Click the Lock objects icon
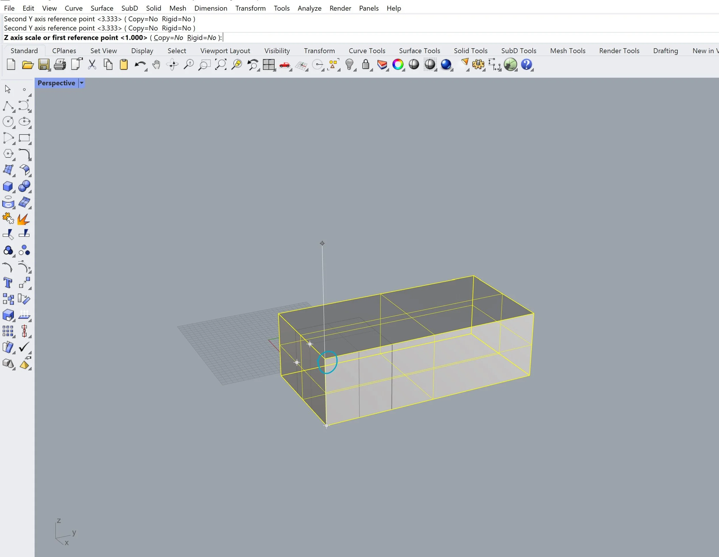This screenshot has width=719, height=557. [x=366, y=64]
